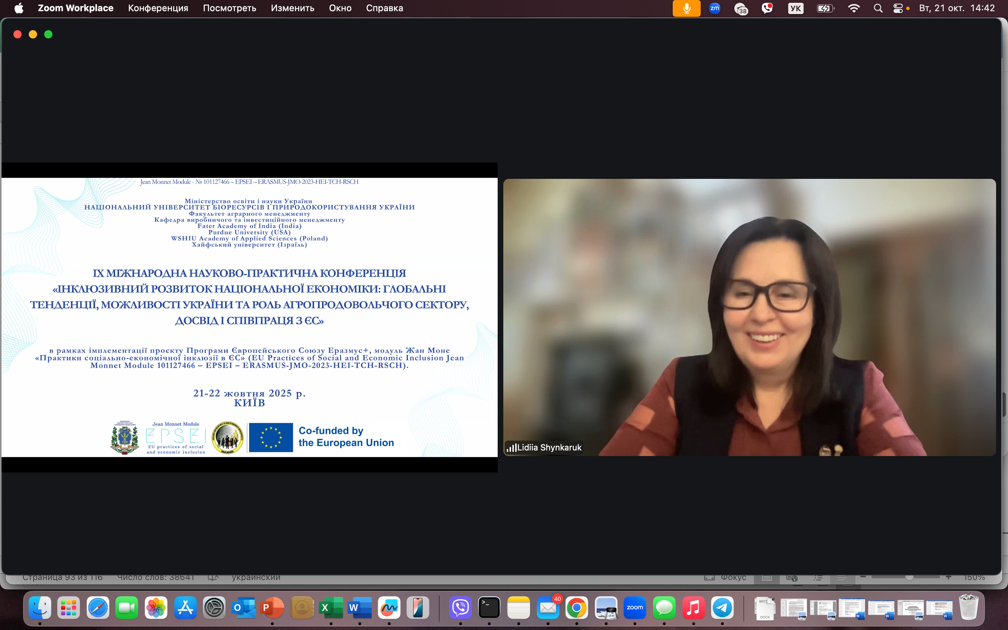The height and width of the screenshot is (630, 1008).
Task: Switch keyboard input source УК
Action: coord(795,8)
